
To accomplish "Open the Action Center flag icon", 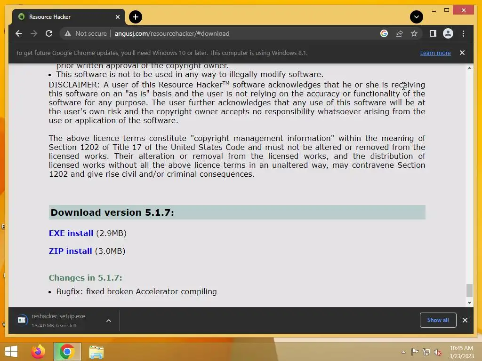I will (415, 352).
